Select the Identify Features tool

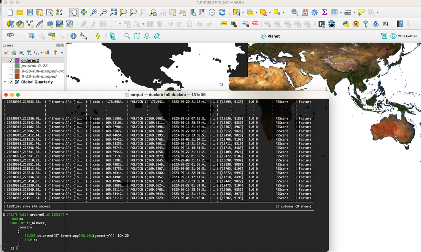pos(295,12)
